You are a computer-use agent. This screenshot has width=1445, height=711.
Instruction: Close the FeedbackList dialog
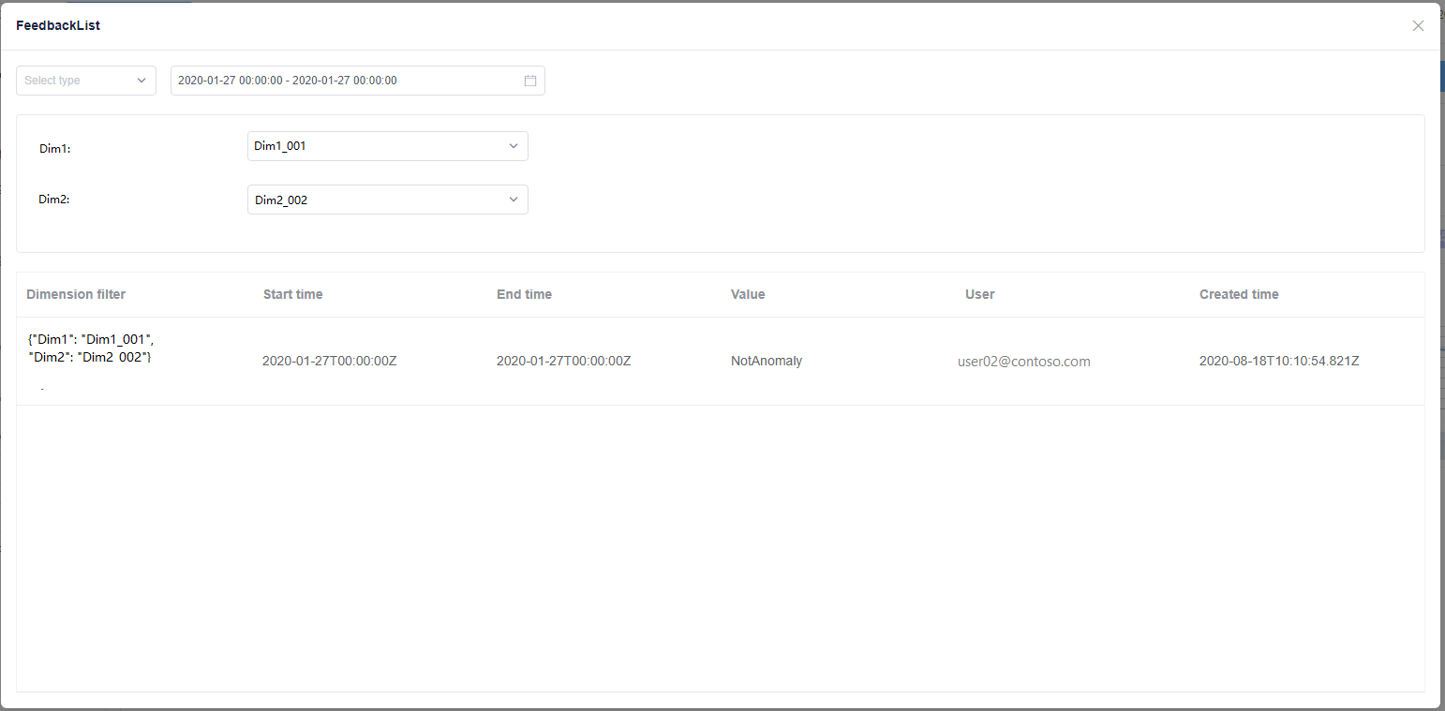click(1418, 26)
